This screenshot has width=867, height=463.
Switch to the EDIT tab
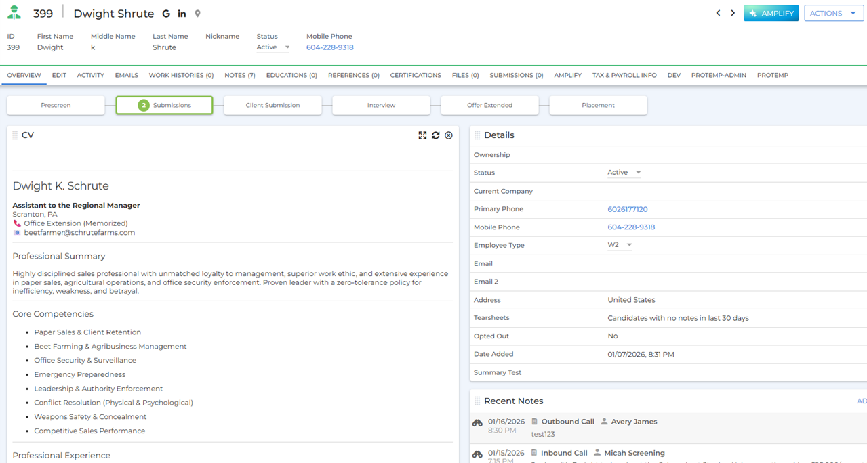point(59,75)
